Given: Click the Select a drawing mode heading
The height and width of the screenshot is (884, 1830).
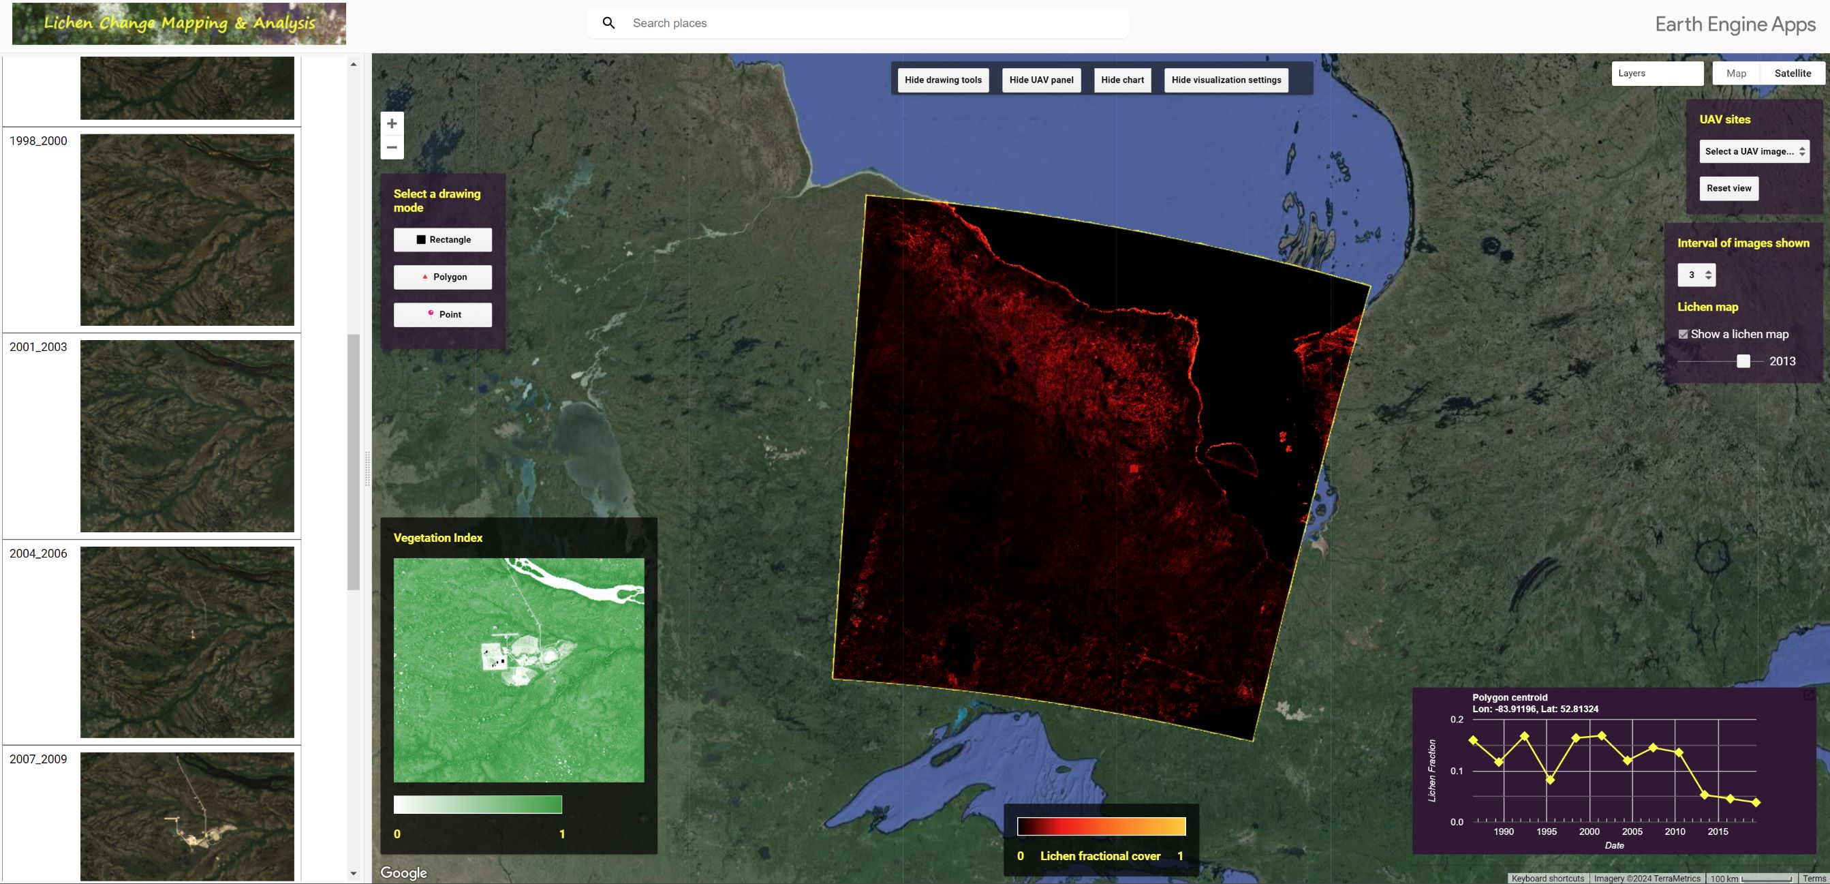Looking at the screenshot, I should click(437, 200).
